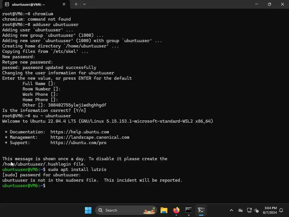Show hidden system tray icons
This screenshot has width=289, height=217.
click(x=231, y=210)
